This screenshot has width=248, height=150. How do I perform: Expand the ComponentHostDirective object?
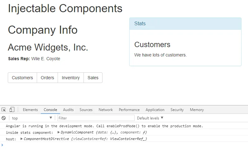tap(21, 139)
